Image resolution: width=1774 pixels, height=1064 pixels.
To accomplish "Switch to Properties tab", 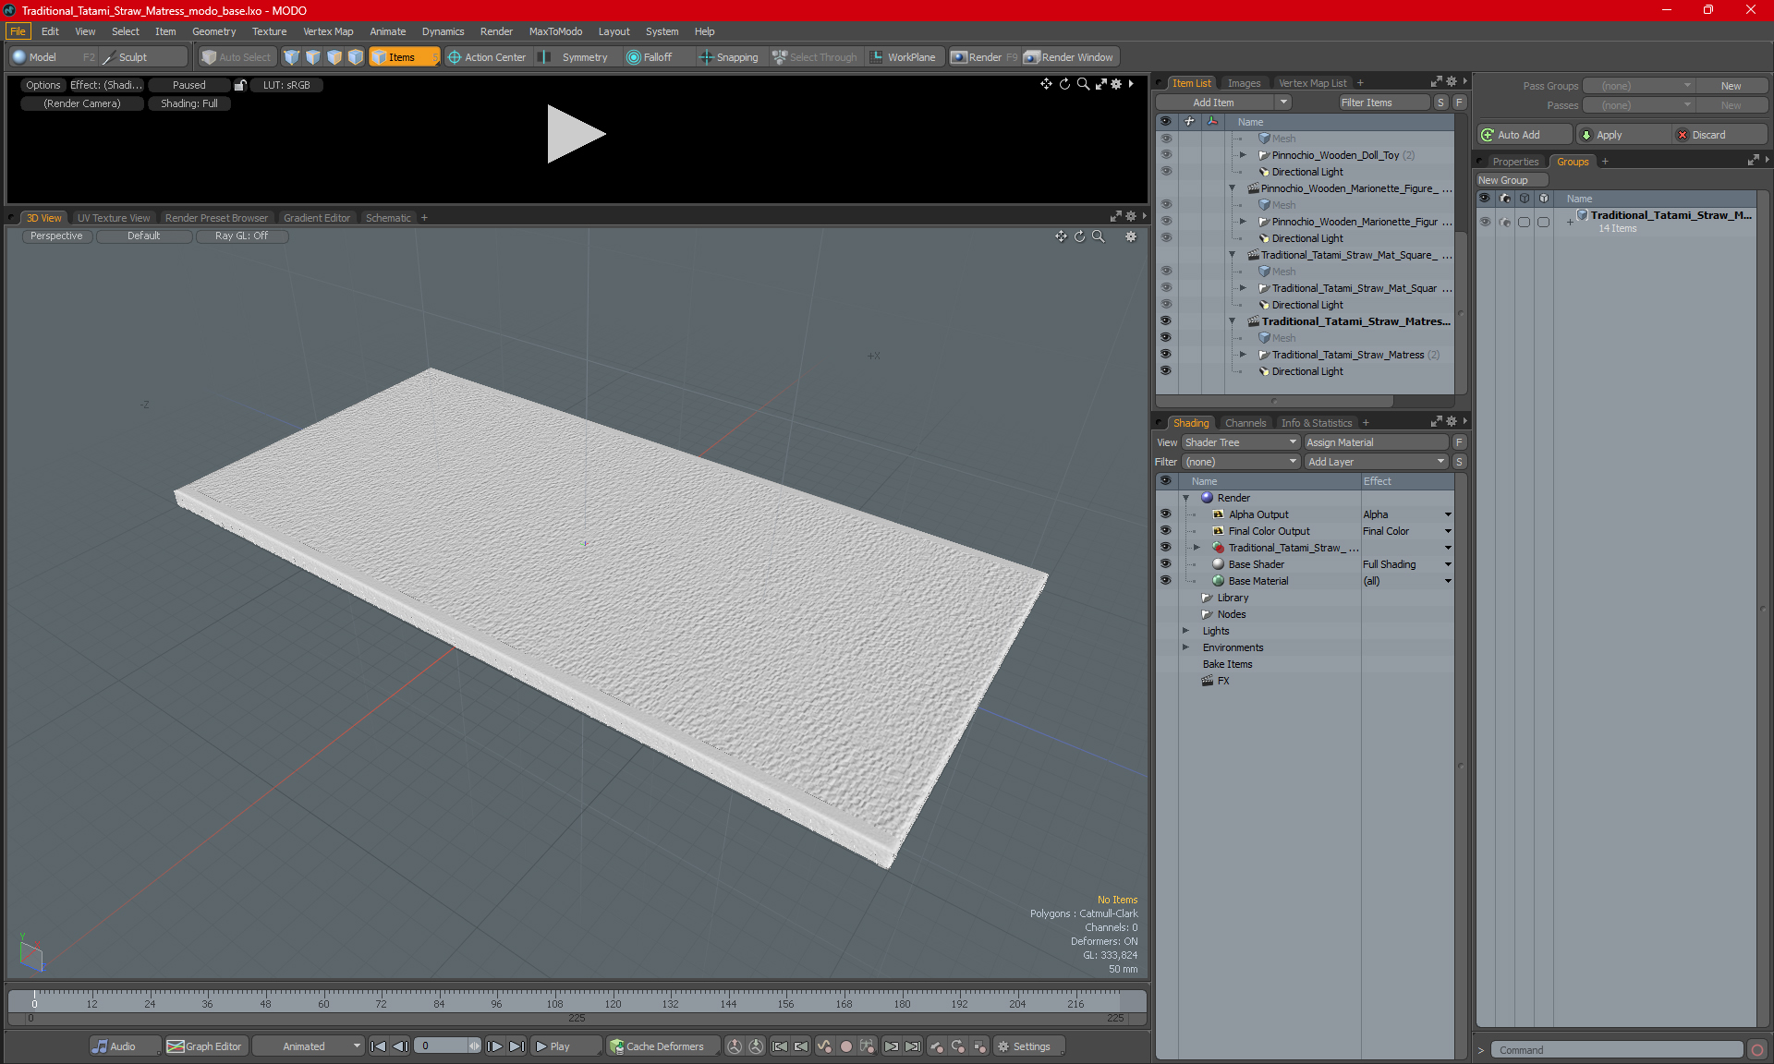I will tap(1515, 162).
